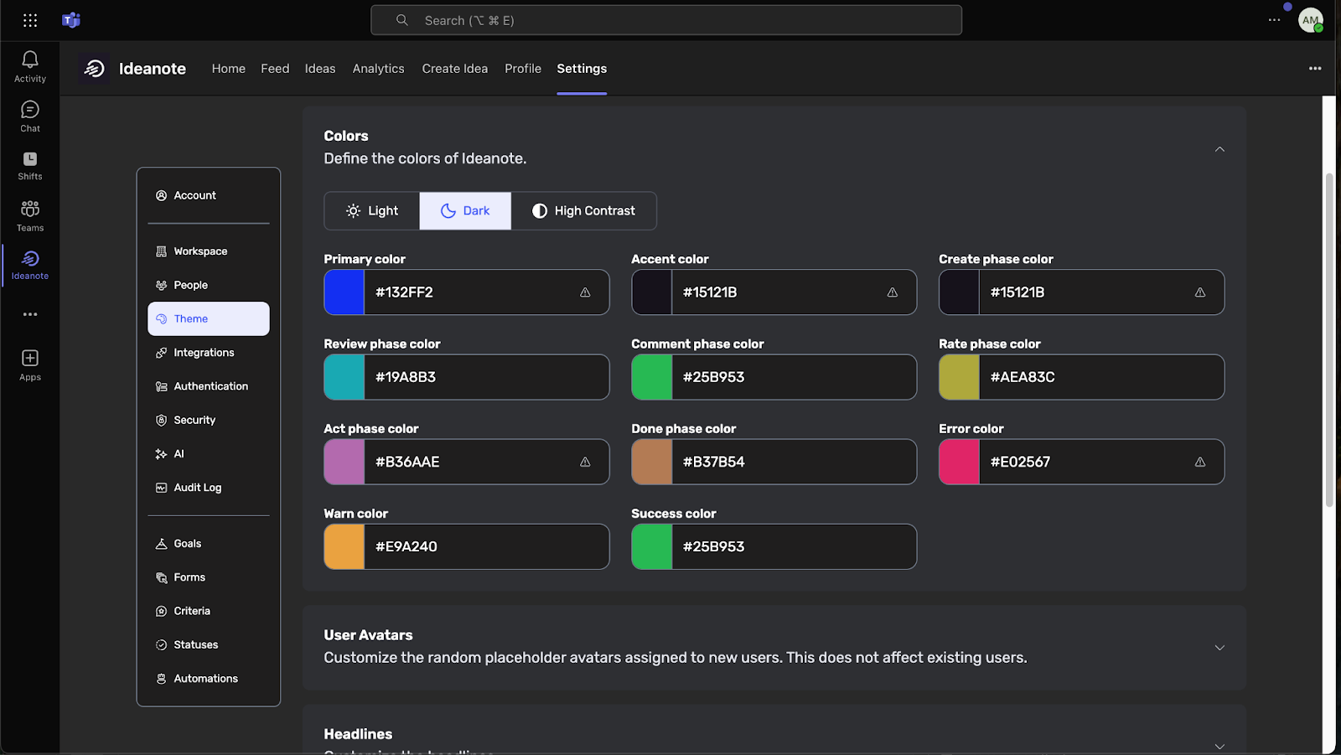1341x755 pixels.
Task: Open Automations settings
Action: point(209,679)
